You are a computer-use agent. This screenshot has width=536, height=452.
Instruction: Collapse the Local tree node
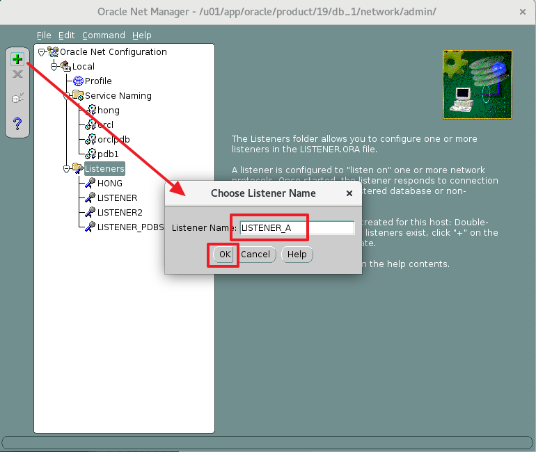pos(54,67)
